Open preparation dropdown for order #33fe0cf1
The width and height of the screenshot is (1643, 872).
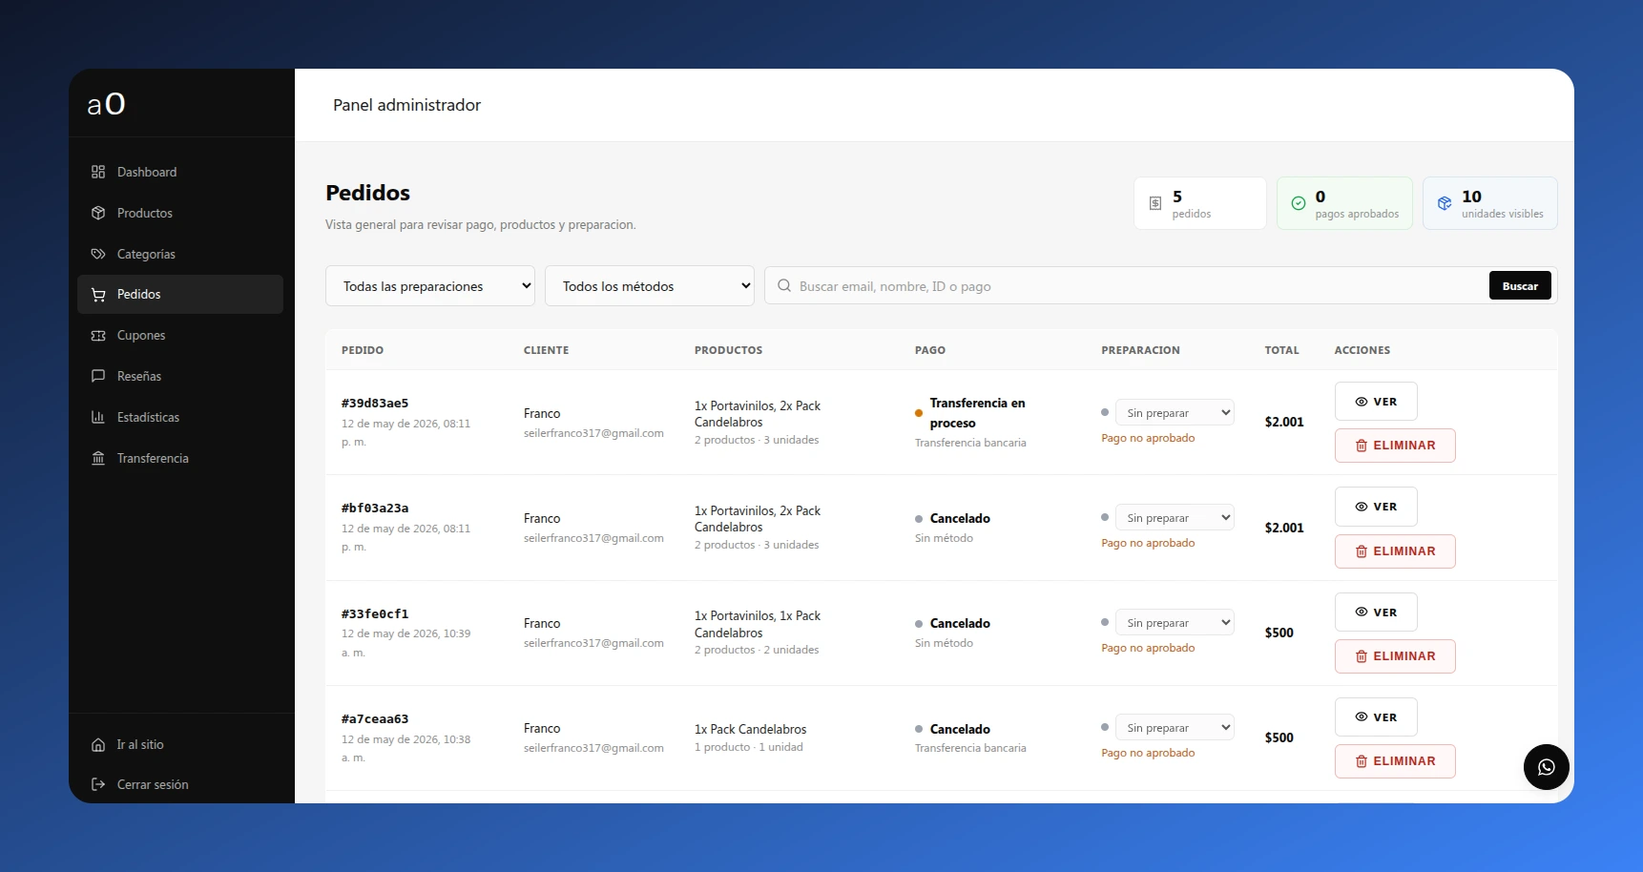(1175, 623)
